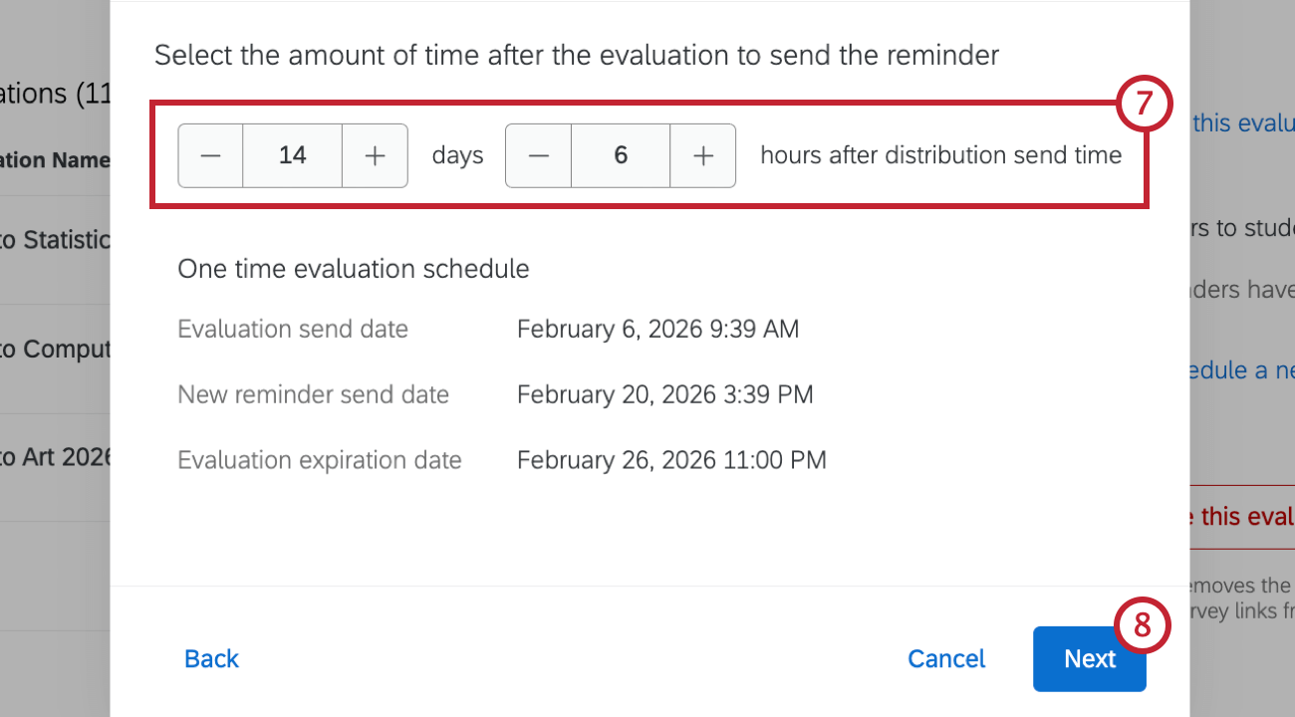Increase hours using the plus icon
This screenshot has width=1295, height=717.
click(x=702, y=155)
